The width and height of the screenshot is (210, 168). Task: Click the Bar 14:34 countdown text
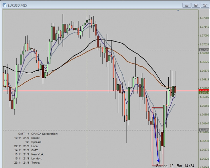coord(185,166)
